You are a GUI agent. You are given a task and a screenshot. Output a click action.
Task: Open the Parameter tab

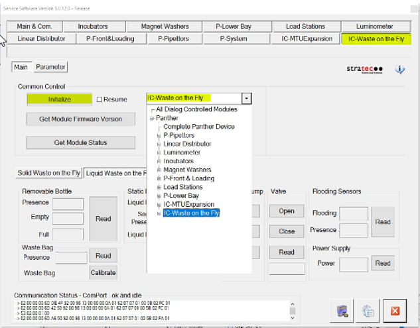tap(51, 67)
